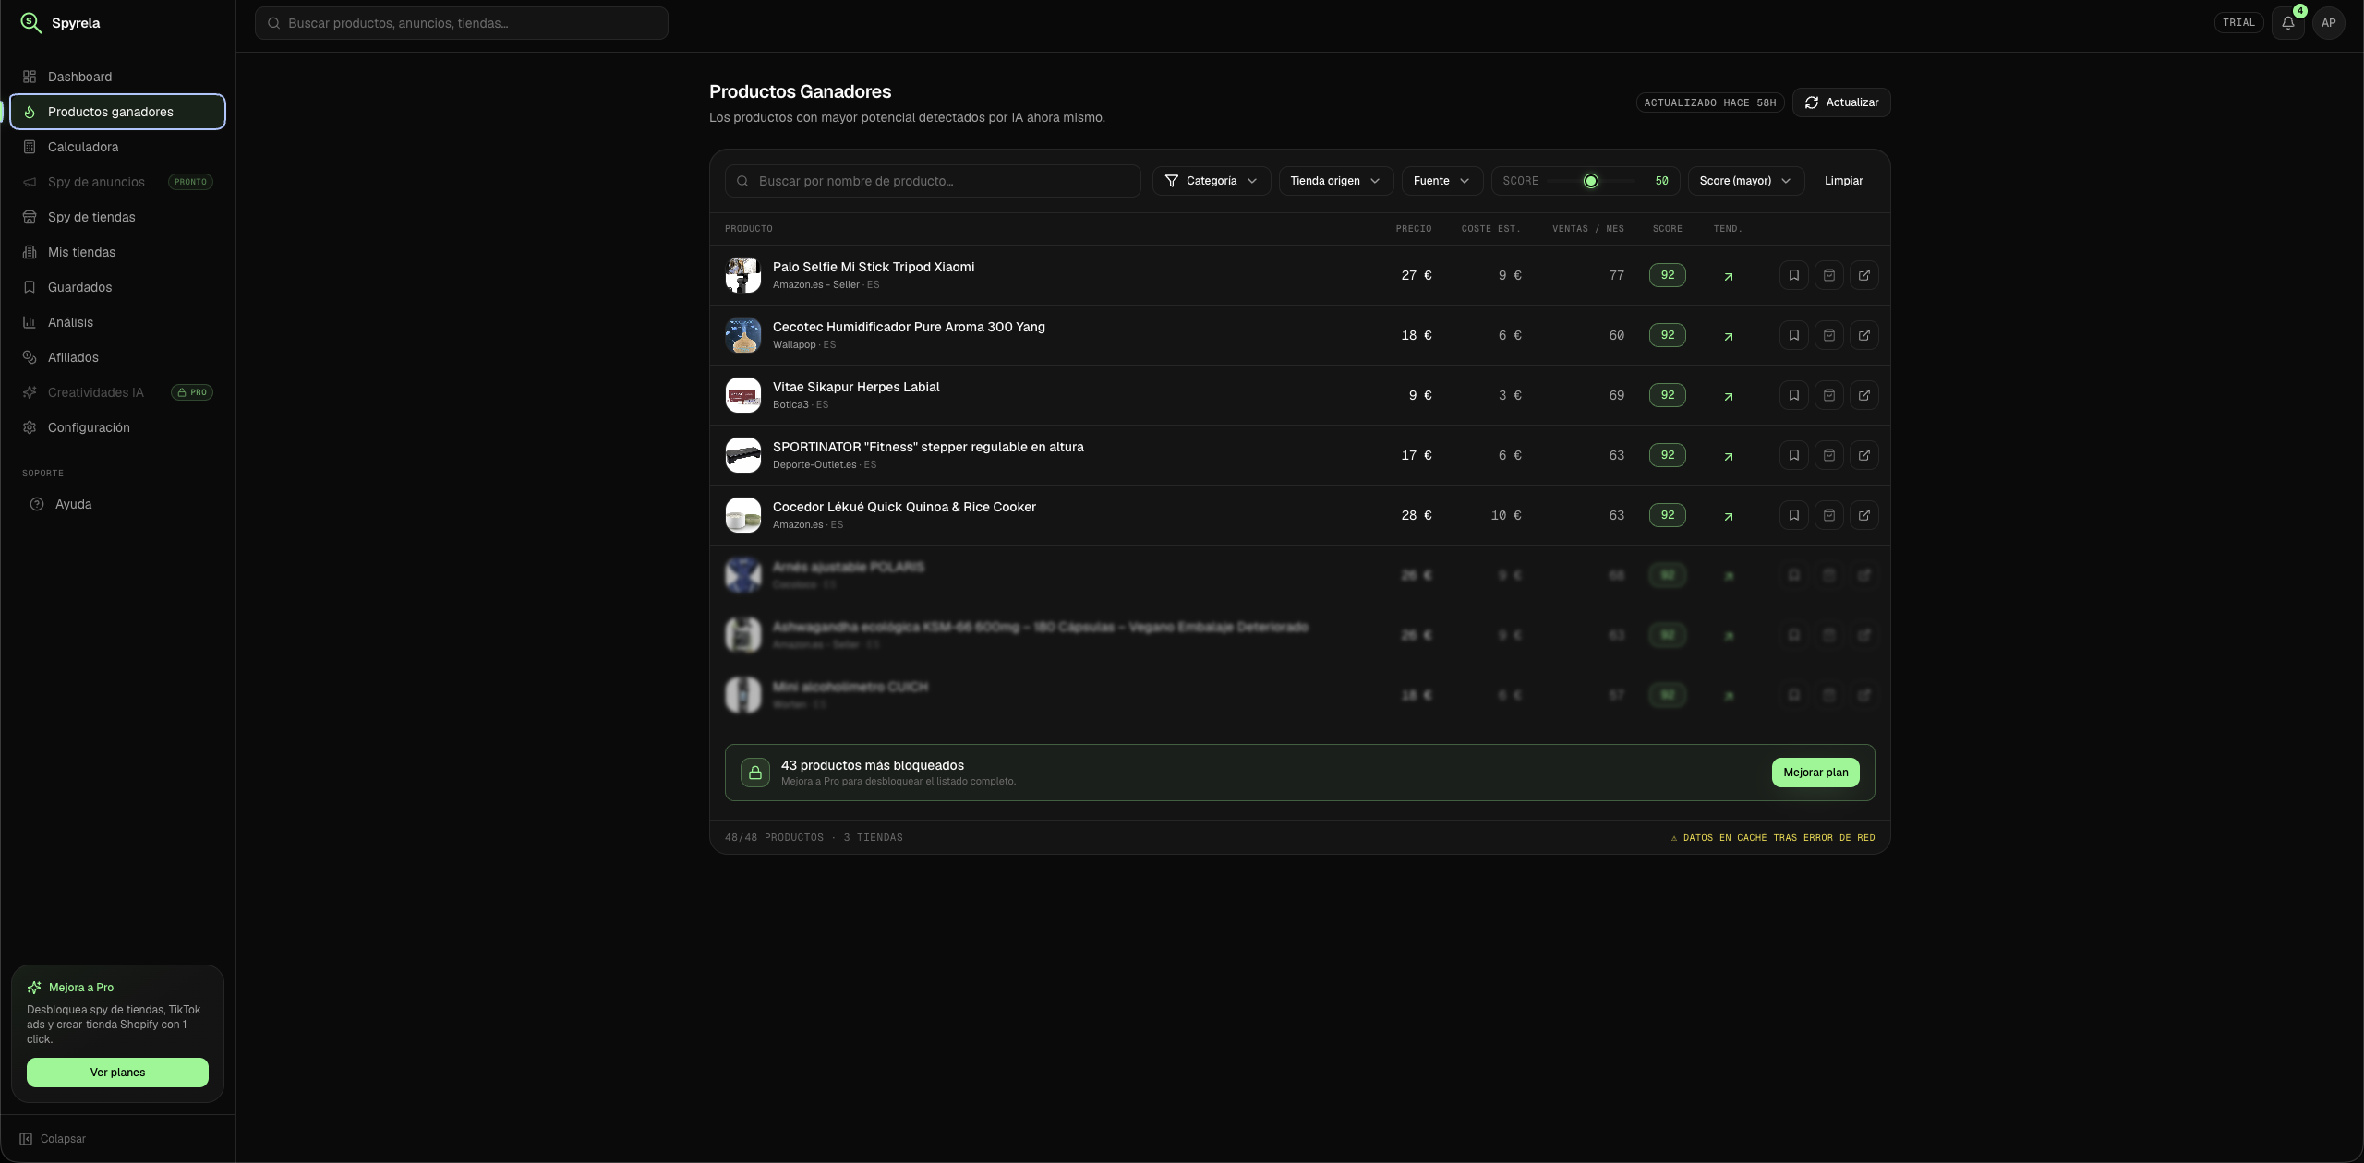The width and height of the screenshot is (2364, 1163).
Task: Bookmark the SPORTINATOR stepper product
Action: tap(1793, 455)
